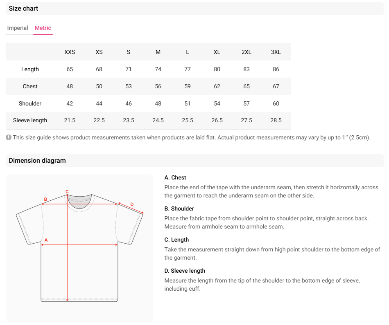389x325 pixels.
Task: Click the D. Sleeve length description title
Action: (185, 271)
